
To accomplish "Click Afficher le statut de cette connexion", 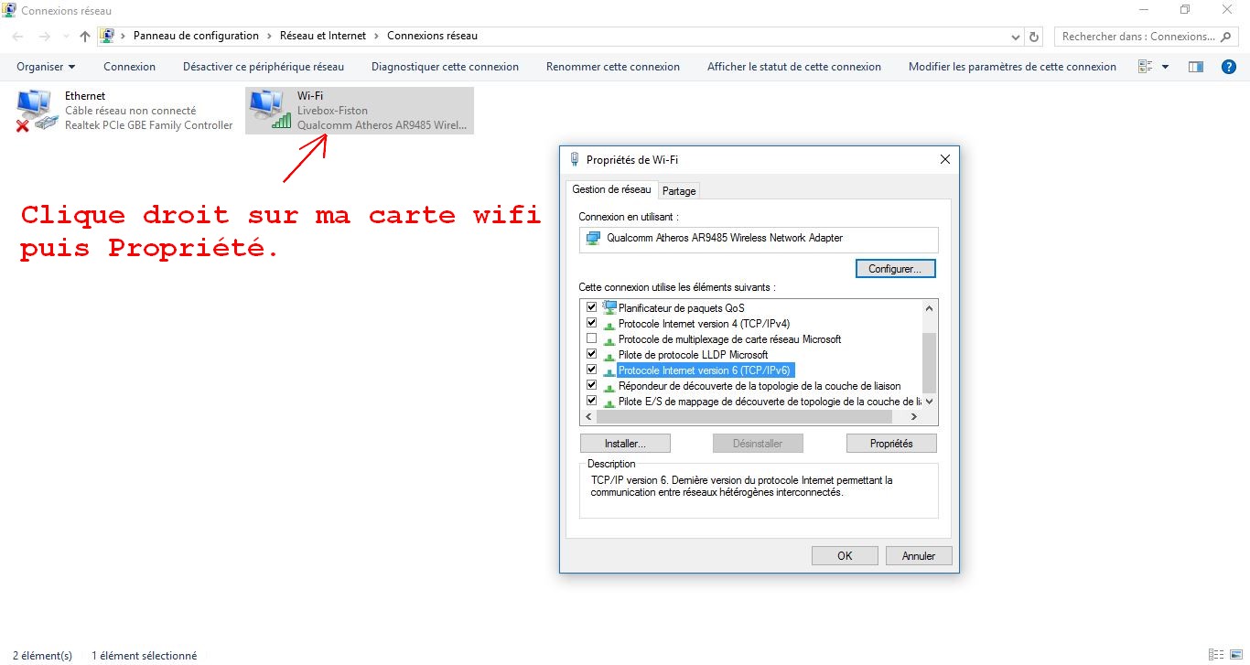I will (794, 67).
